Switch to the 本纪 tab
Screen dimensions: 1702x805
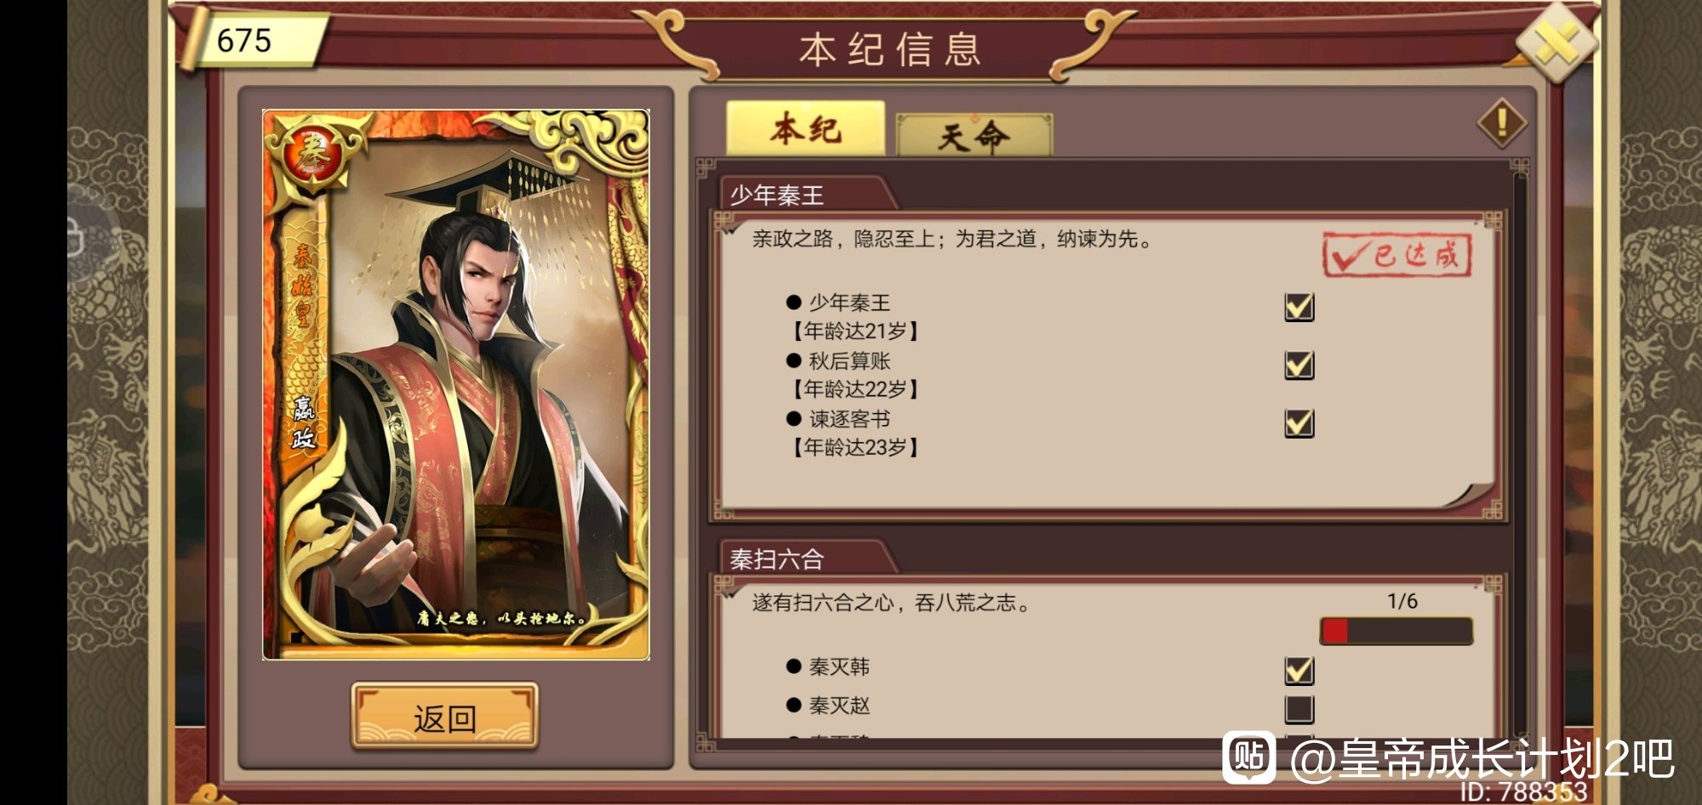point(805,129)
